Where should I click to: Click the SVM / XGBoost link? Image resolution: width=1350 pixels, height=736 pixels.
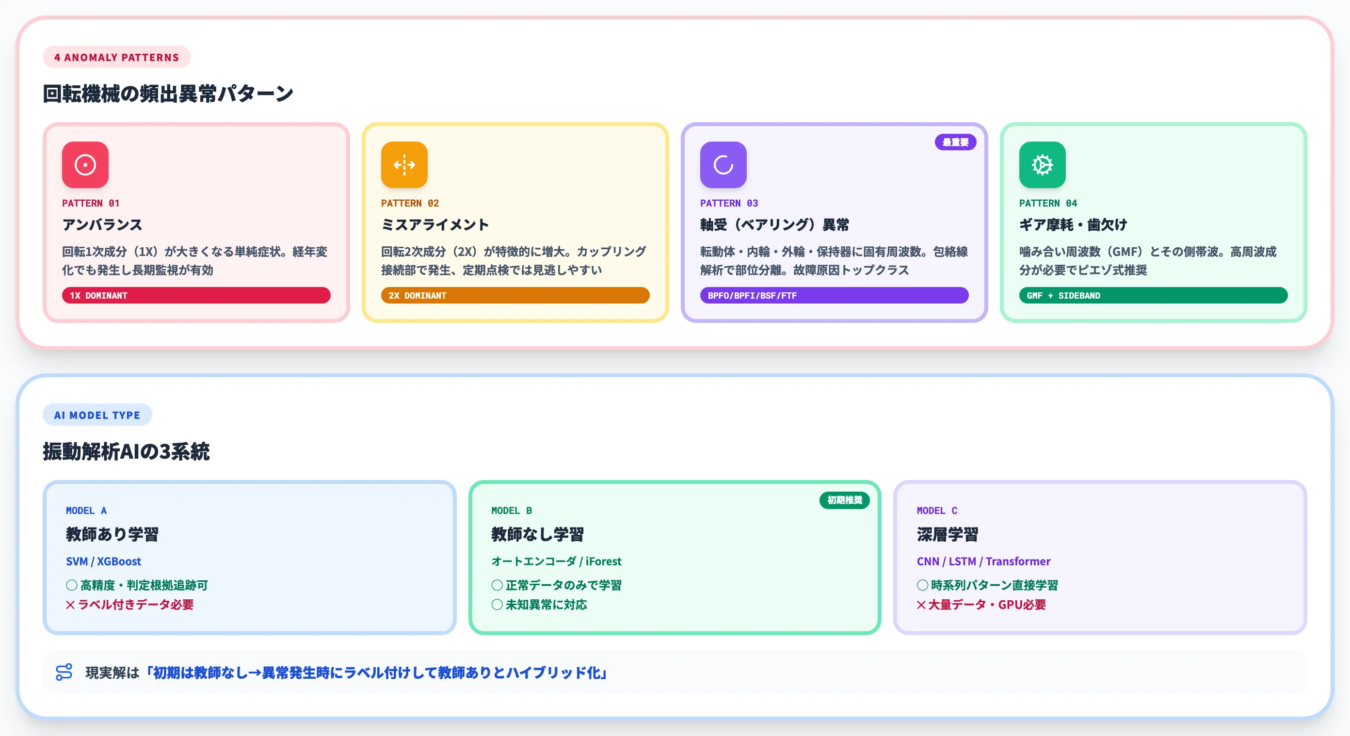(103, 561)
